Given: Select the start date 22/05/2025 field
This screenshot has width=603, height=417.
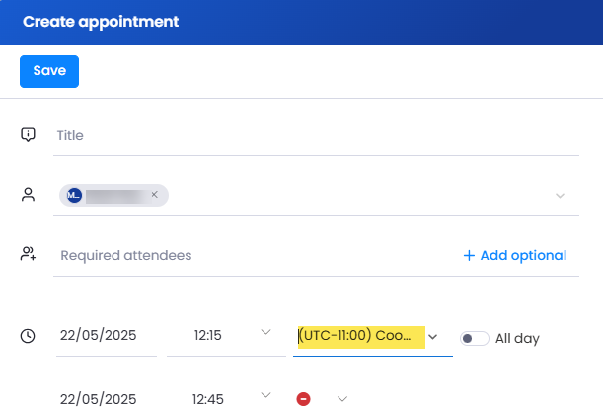Looking at the screenshot, I should click(107, 335).
